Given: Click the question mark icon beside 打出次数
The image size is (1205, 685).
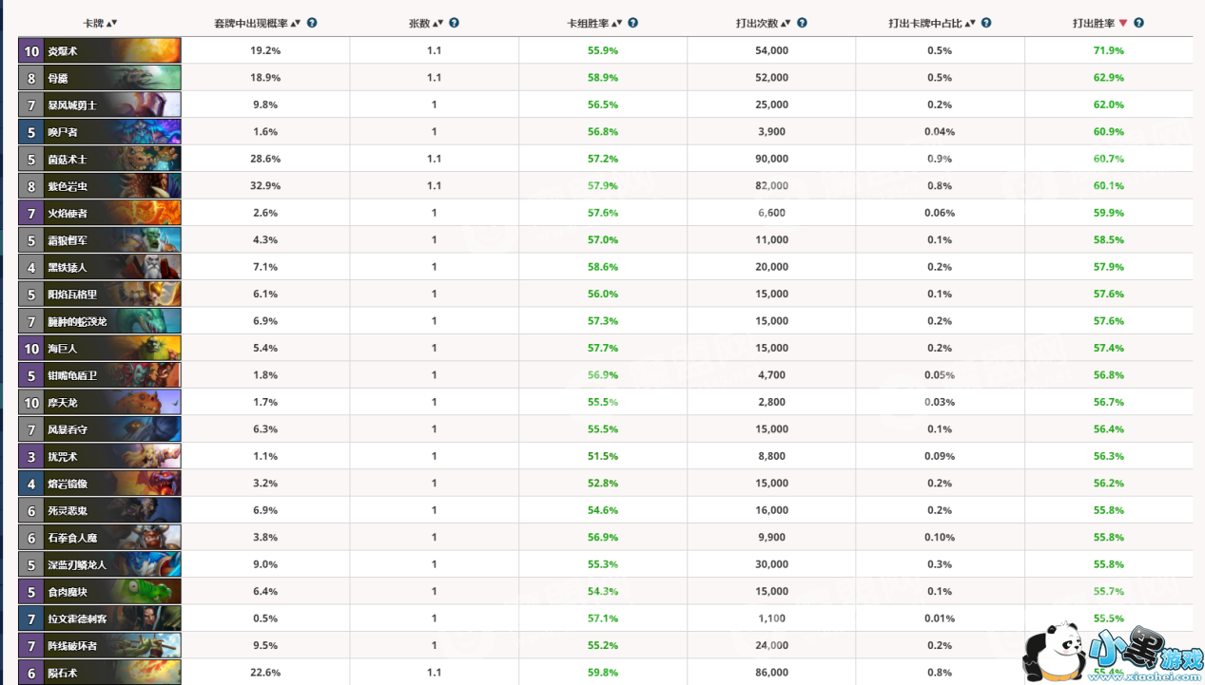Looking at the screenshot, I should click(x=802, y=23).
